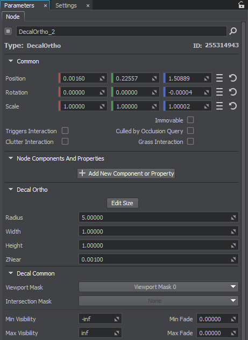Switch to the Settings tab
The image size is (248, 340).
[66, 5]
